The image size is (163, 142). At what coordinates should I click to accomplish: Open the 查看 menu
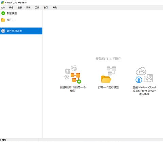pyautogui.click(x=20, y=7)
